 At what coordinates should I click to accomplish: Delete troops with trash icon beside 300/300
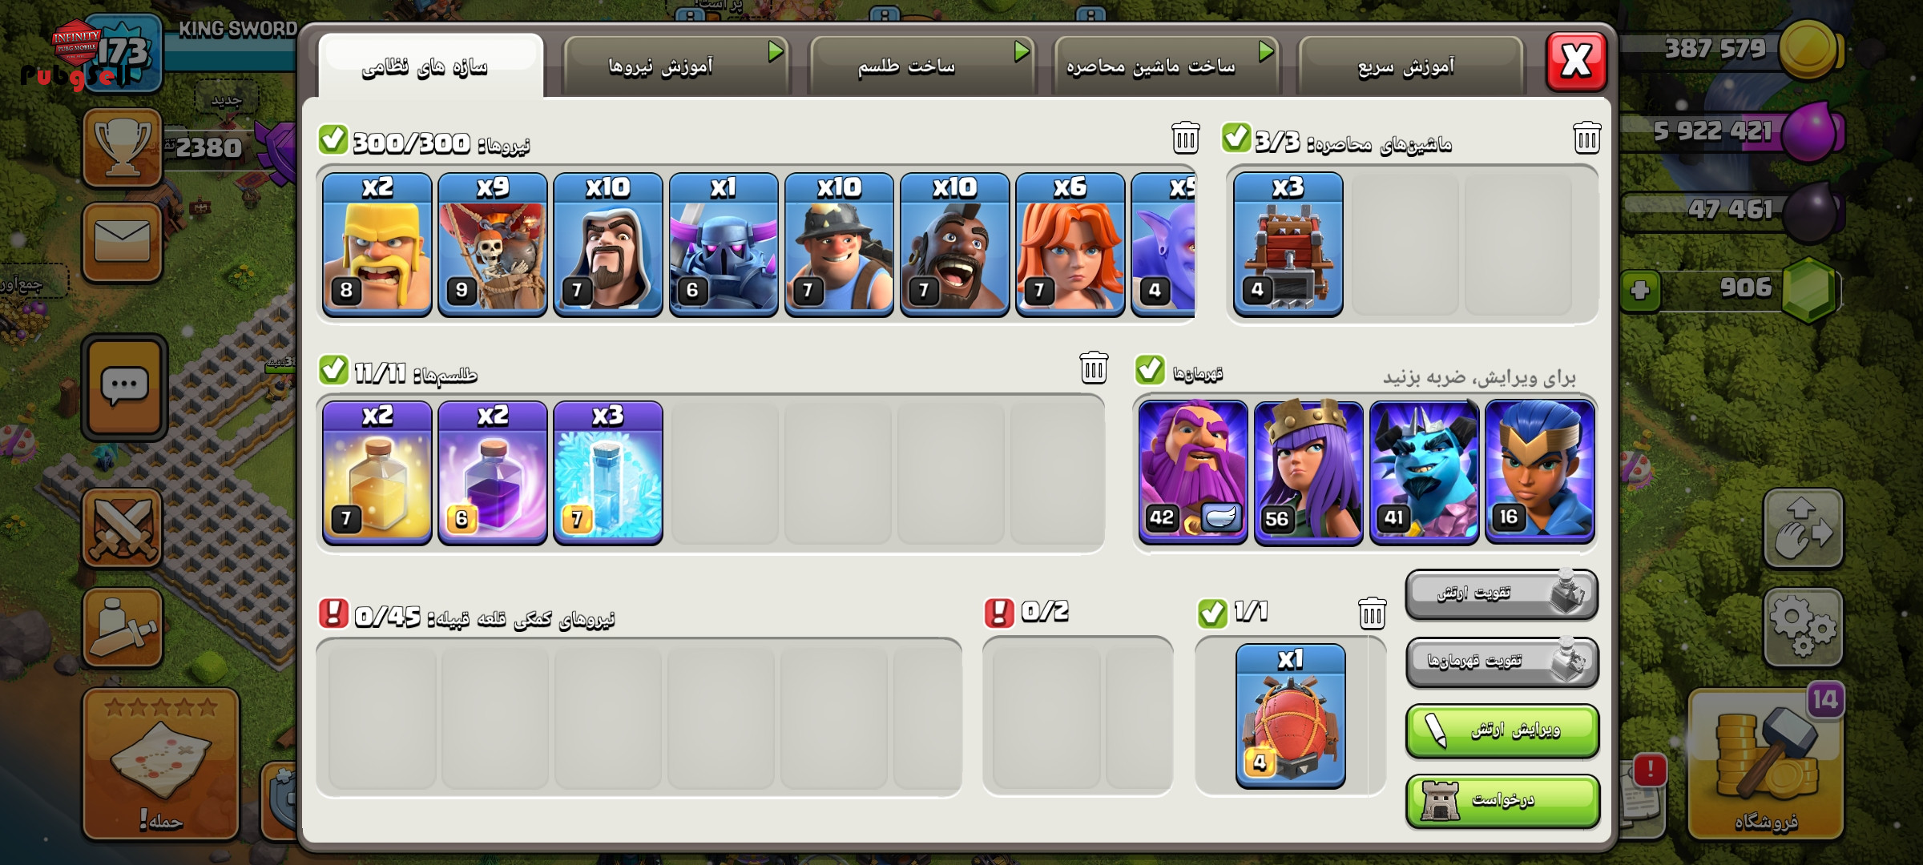(1185, 138)
